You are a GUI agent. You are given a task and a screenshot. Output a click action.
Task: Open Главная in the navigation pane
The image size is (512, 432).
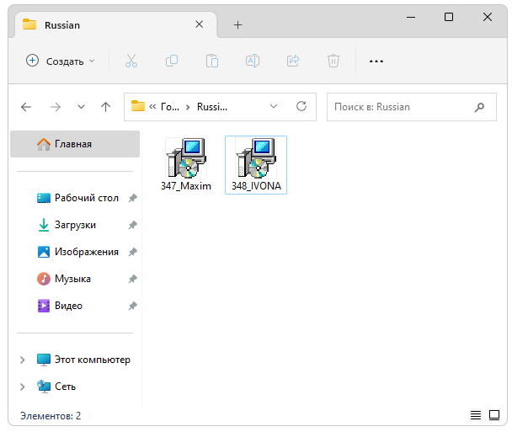(75, 144)
